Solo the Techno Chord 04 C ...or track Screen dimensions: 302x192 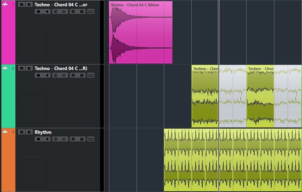(x=29, y=5)
